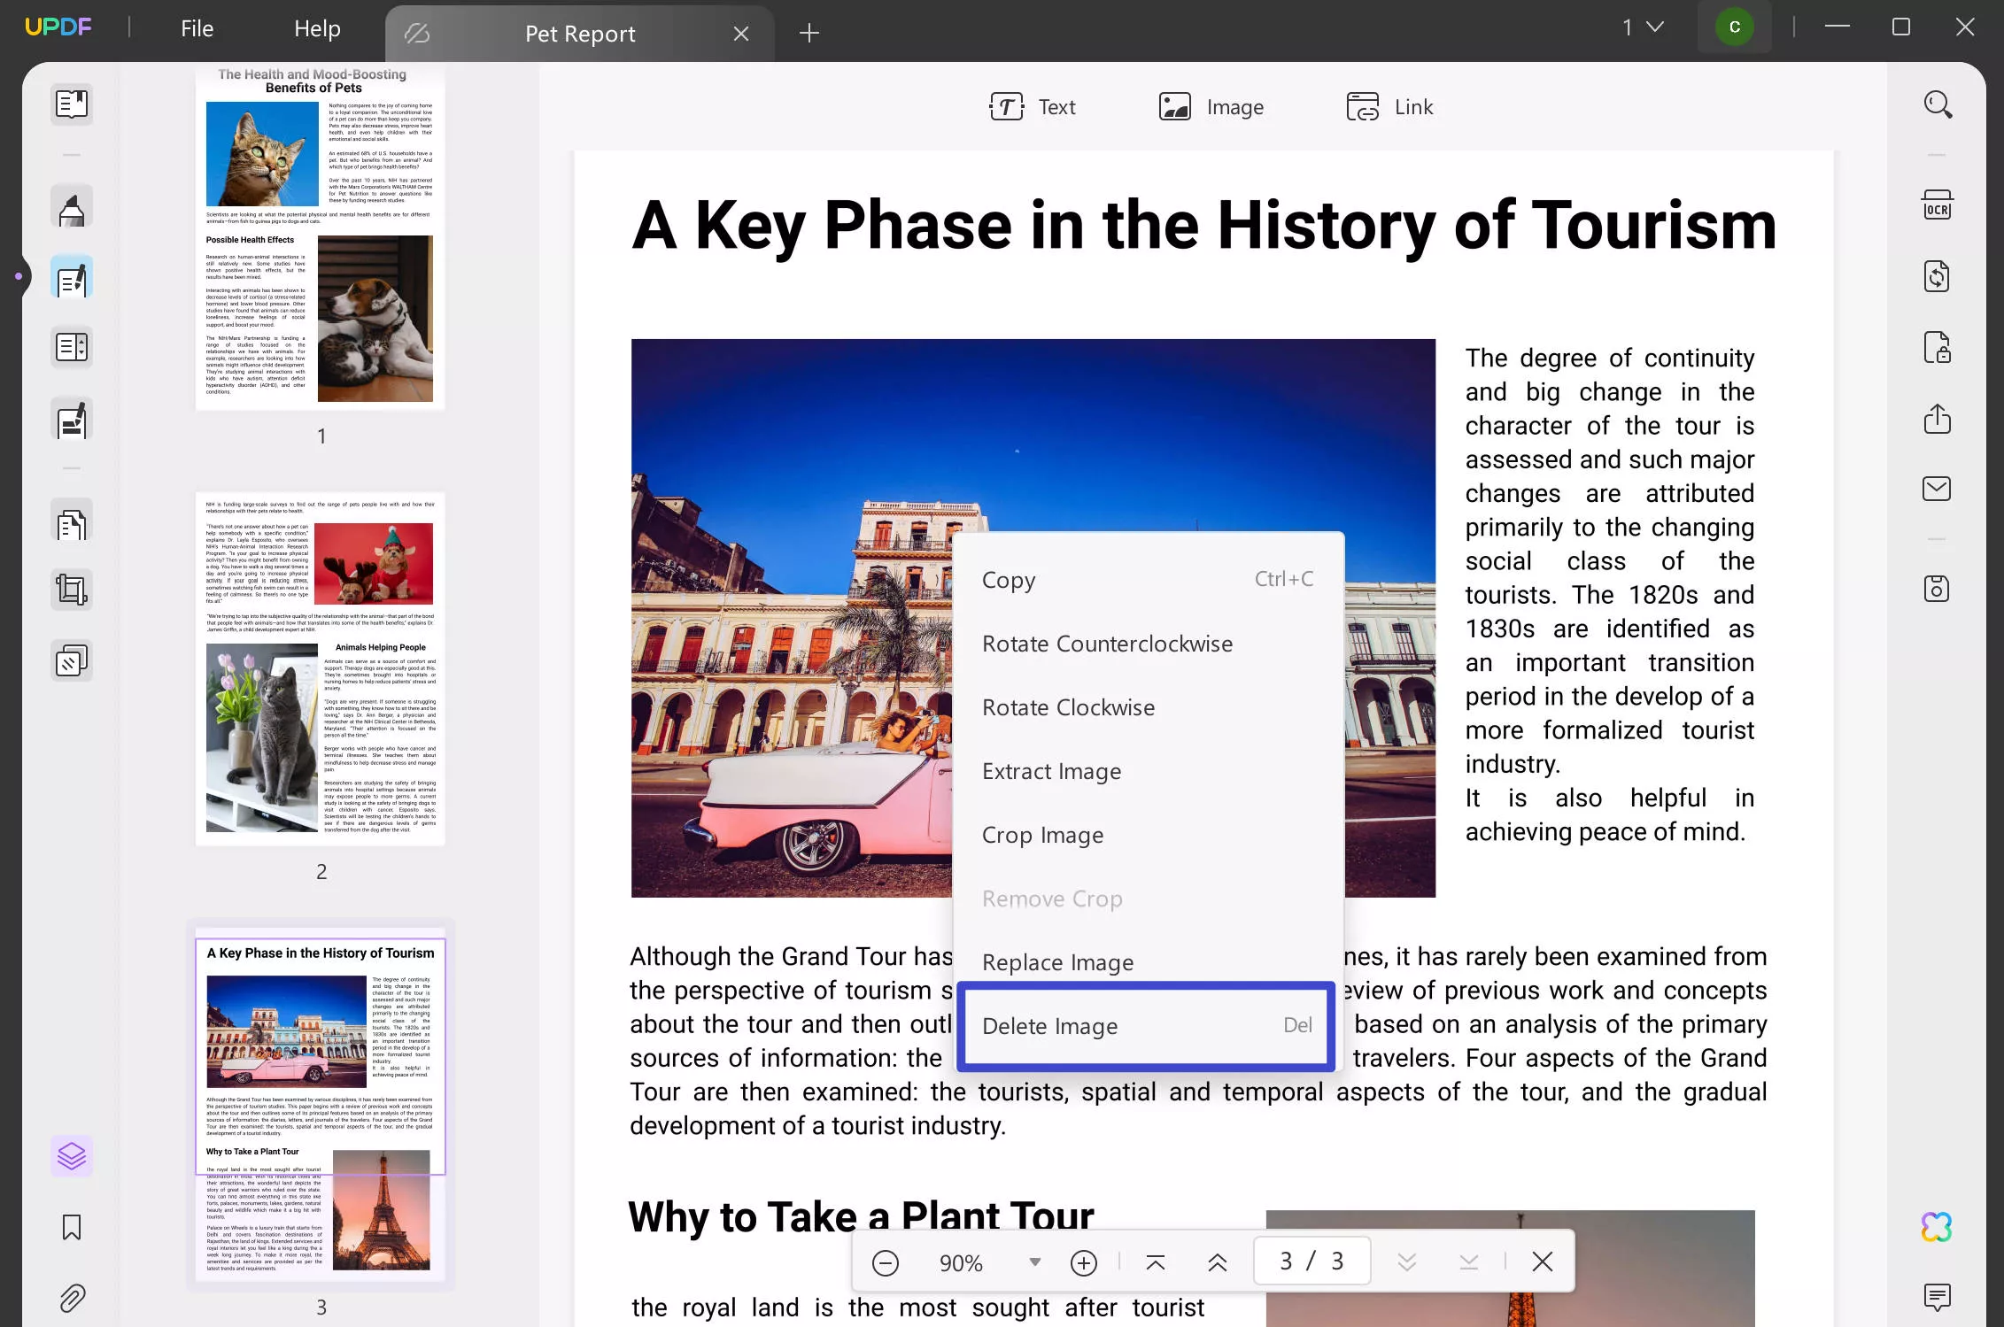This screenshot has height=1327, width=2004.
Task: Click the Why to Take a Plant Tour heading
Action: [x=861, y=1216]
